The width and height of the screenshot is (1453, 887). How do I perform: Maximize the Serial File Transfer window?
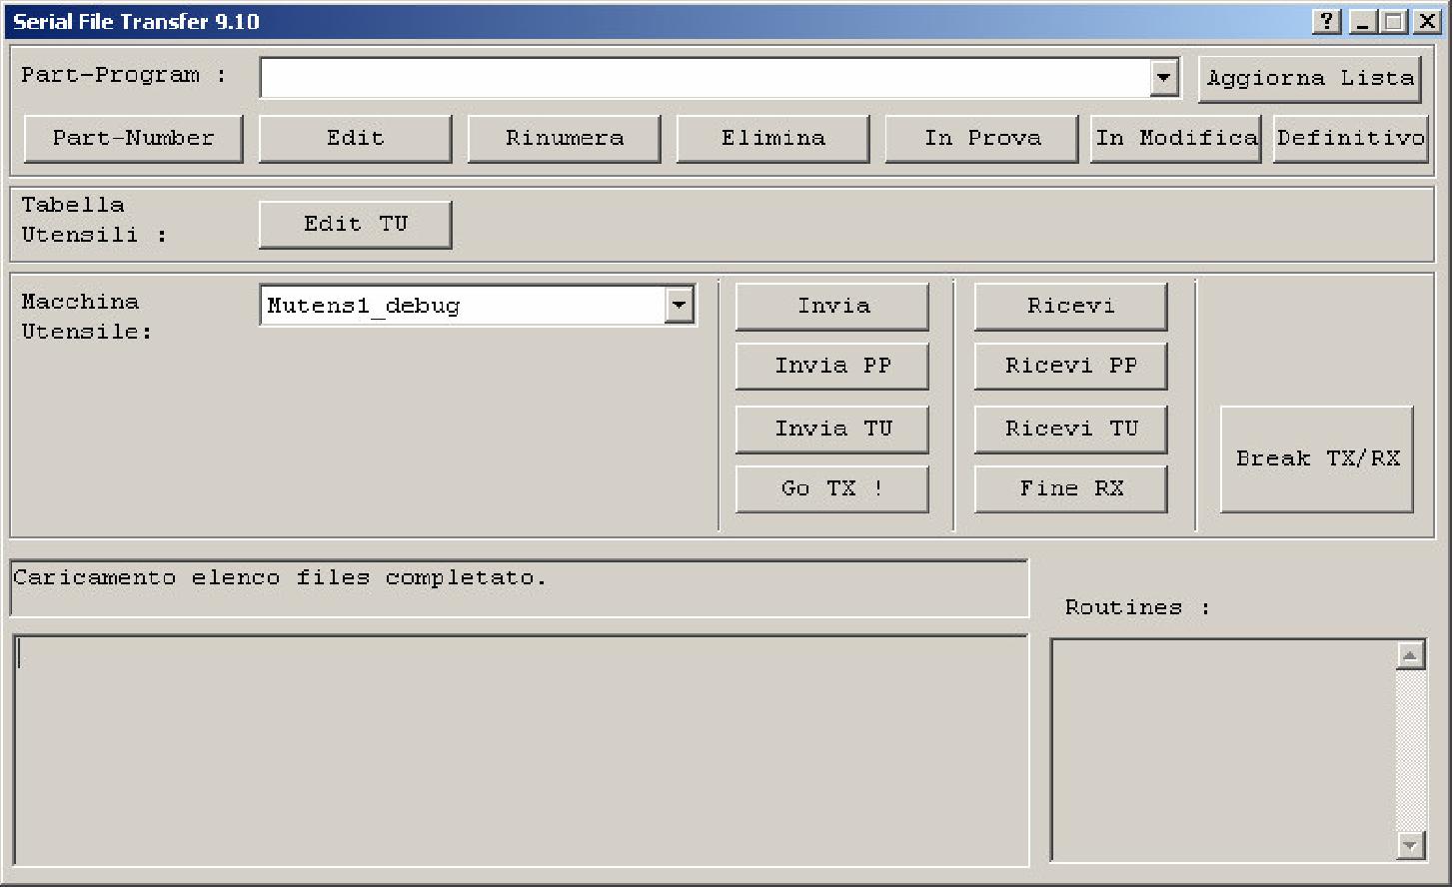[x=1394, y=21]
